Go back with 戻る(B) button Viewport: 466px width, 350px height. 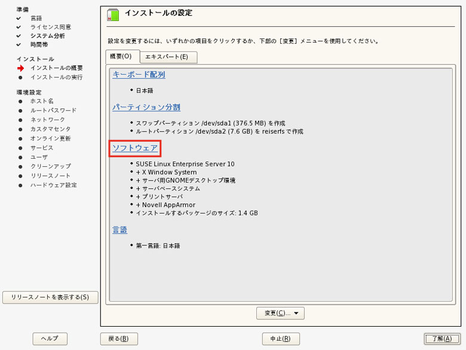[x=119, y=339]
